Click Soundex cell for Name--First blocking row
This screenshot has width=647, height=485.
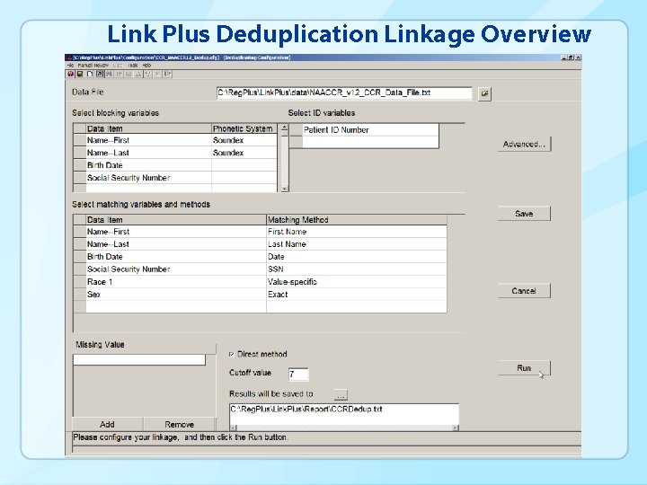click(x=244, y=140)
